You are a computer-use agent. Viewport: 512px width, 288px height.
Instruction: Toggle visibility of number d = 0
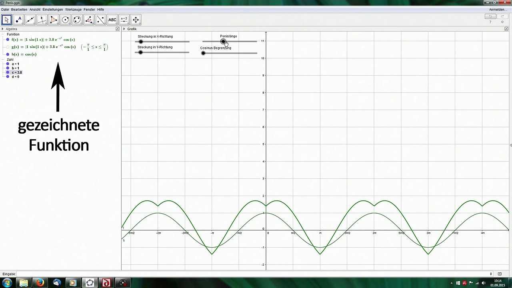tap(8, 77)
